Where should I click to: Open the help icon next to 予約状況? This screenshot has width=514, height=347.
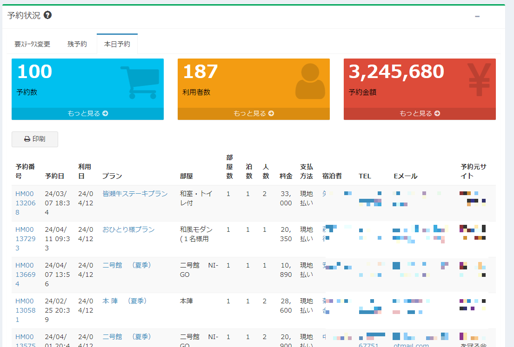pyautogui.click(x=47, y=15)
